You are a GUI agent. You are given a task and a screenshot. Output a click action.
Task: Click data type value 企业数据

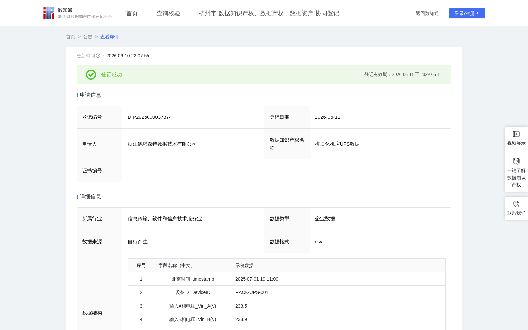(x=325, y=219)
